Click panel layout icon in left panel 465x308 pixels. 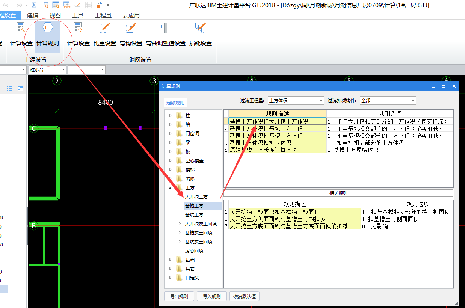click(20, 88)
